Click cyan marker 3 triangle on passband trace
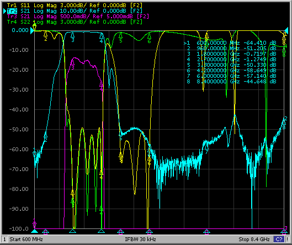292x245 pixels. 73,35
